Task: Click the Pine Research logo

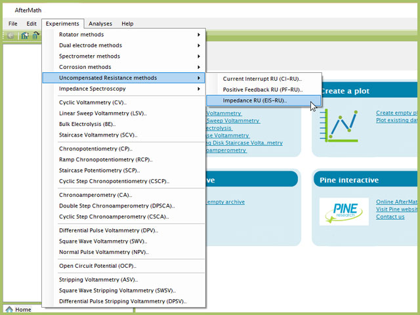Action: click(x=344, y=211)
